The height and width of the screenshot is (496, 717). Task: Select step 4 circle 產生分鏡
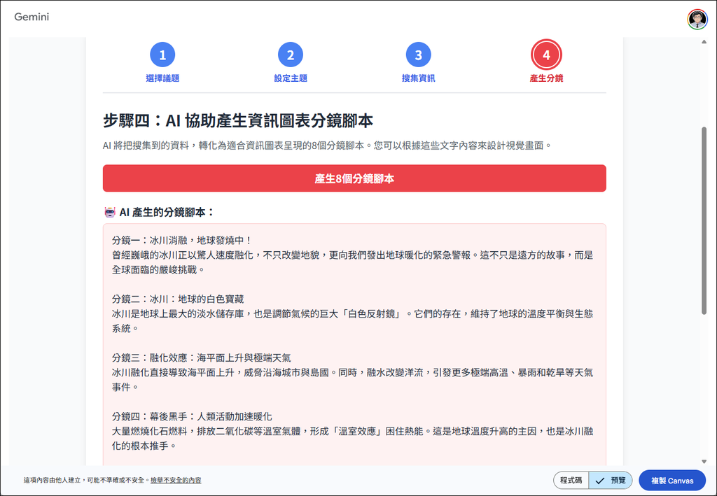tap(546, 55)
